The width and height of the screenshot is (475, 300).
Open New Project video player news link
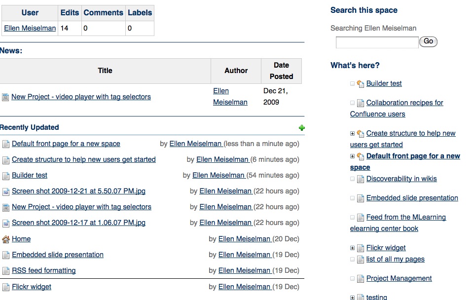coord(81,97)
